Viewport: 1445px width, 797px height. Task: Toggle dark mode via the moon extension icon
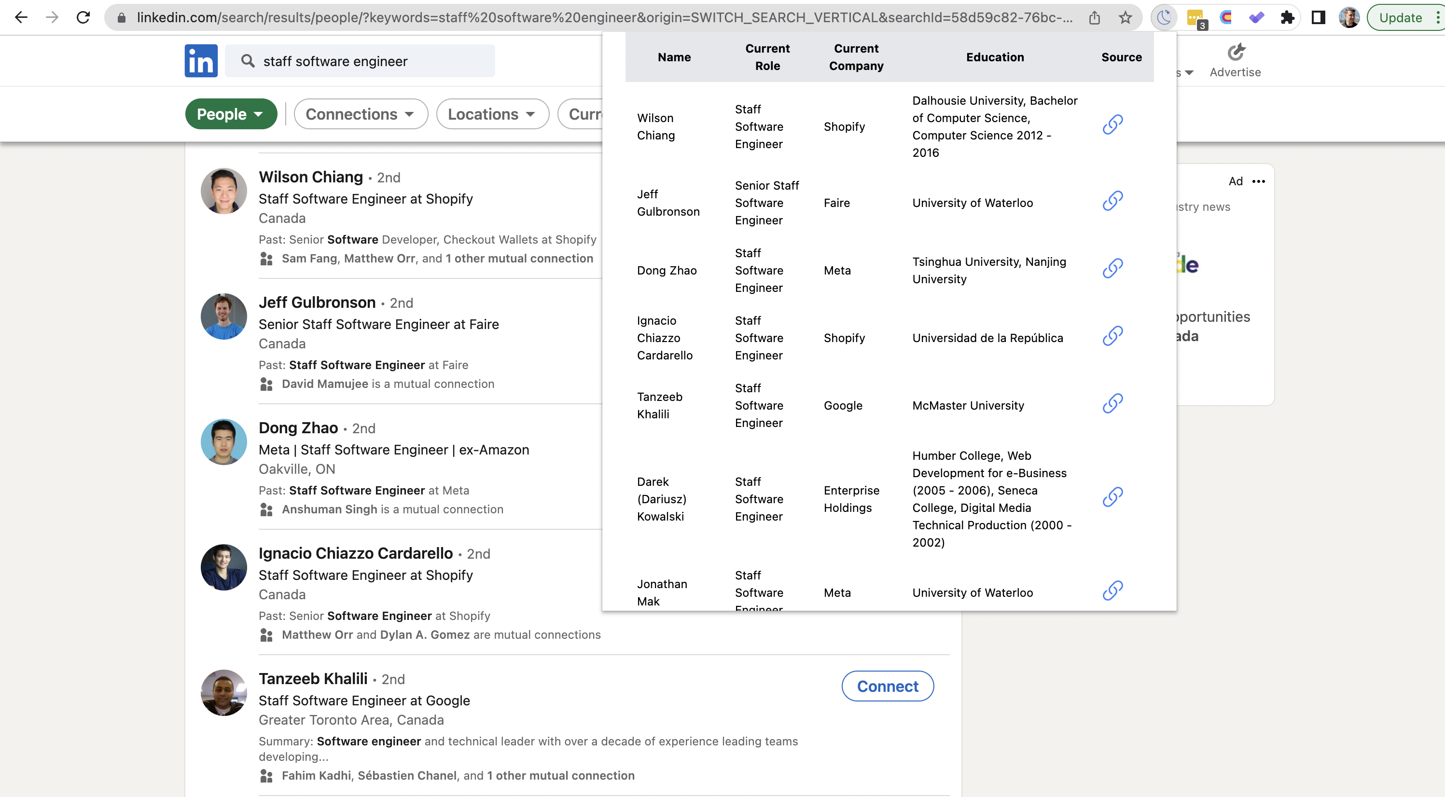pos(1164,17)
